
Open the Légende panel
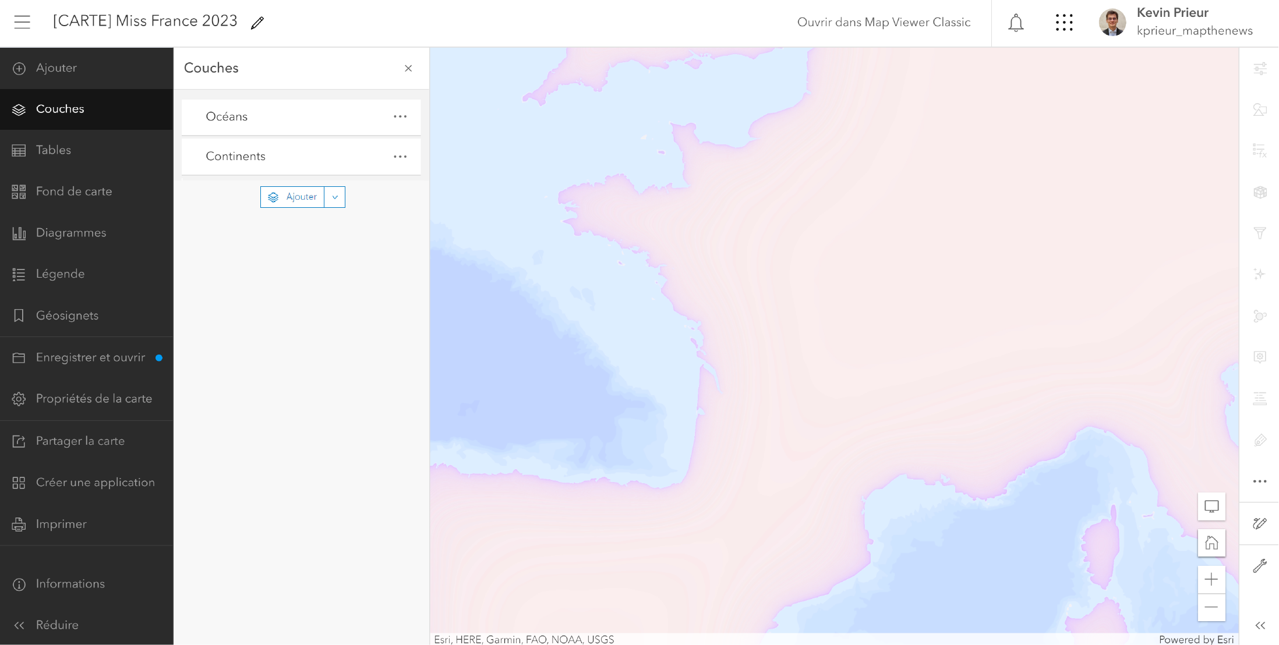[60, 274]
